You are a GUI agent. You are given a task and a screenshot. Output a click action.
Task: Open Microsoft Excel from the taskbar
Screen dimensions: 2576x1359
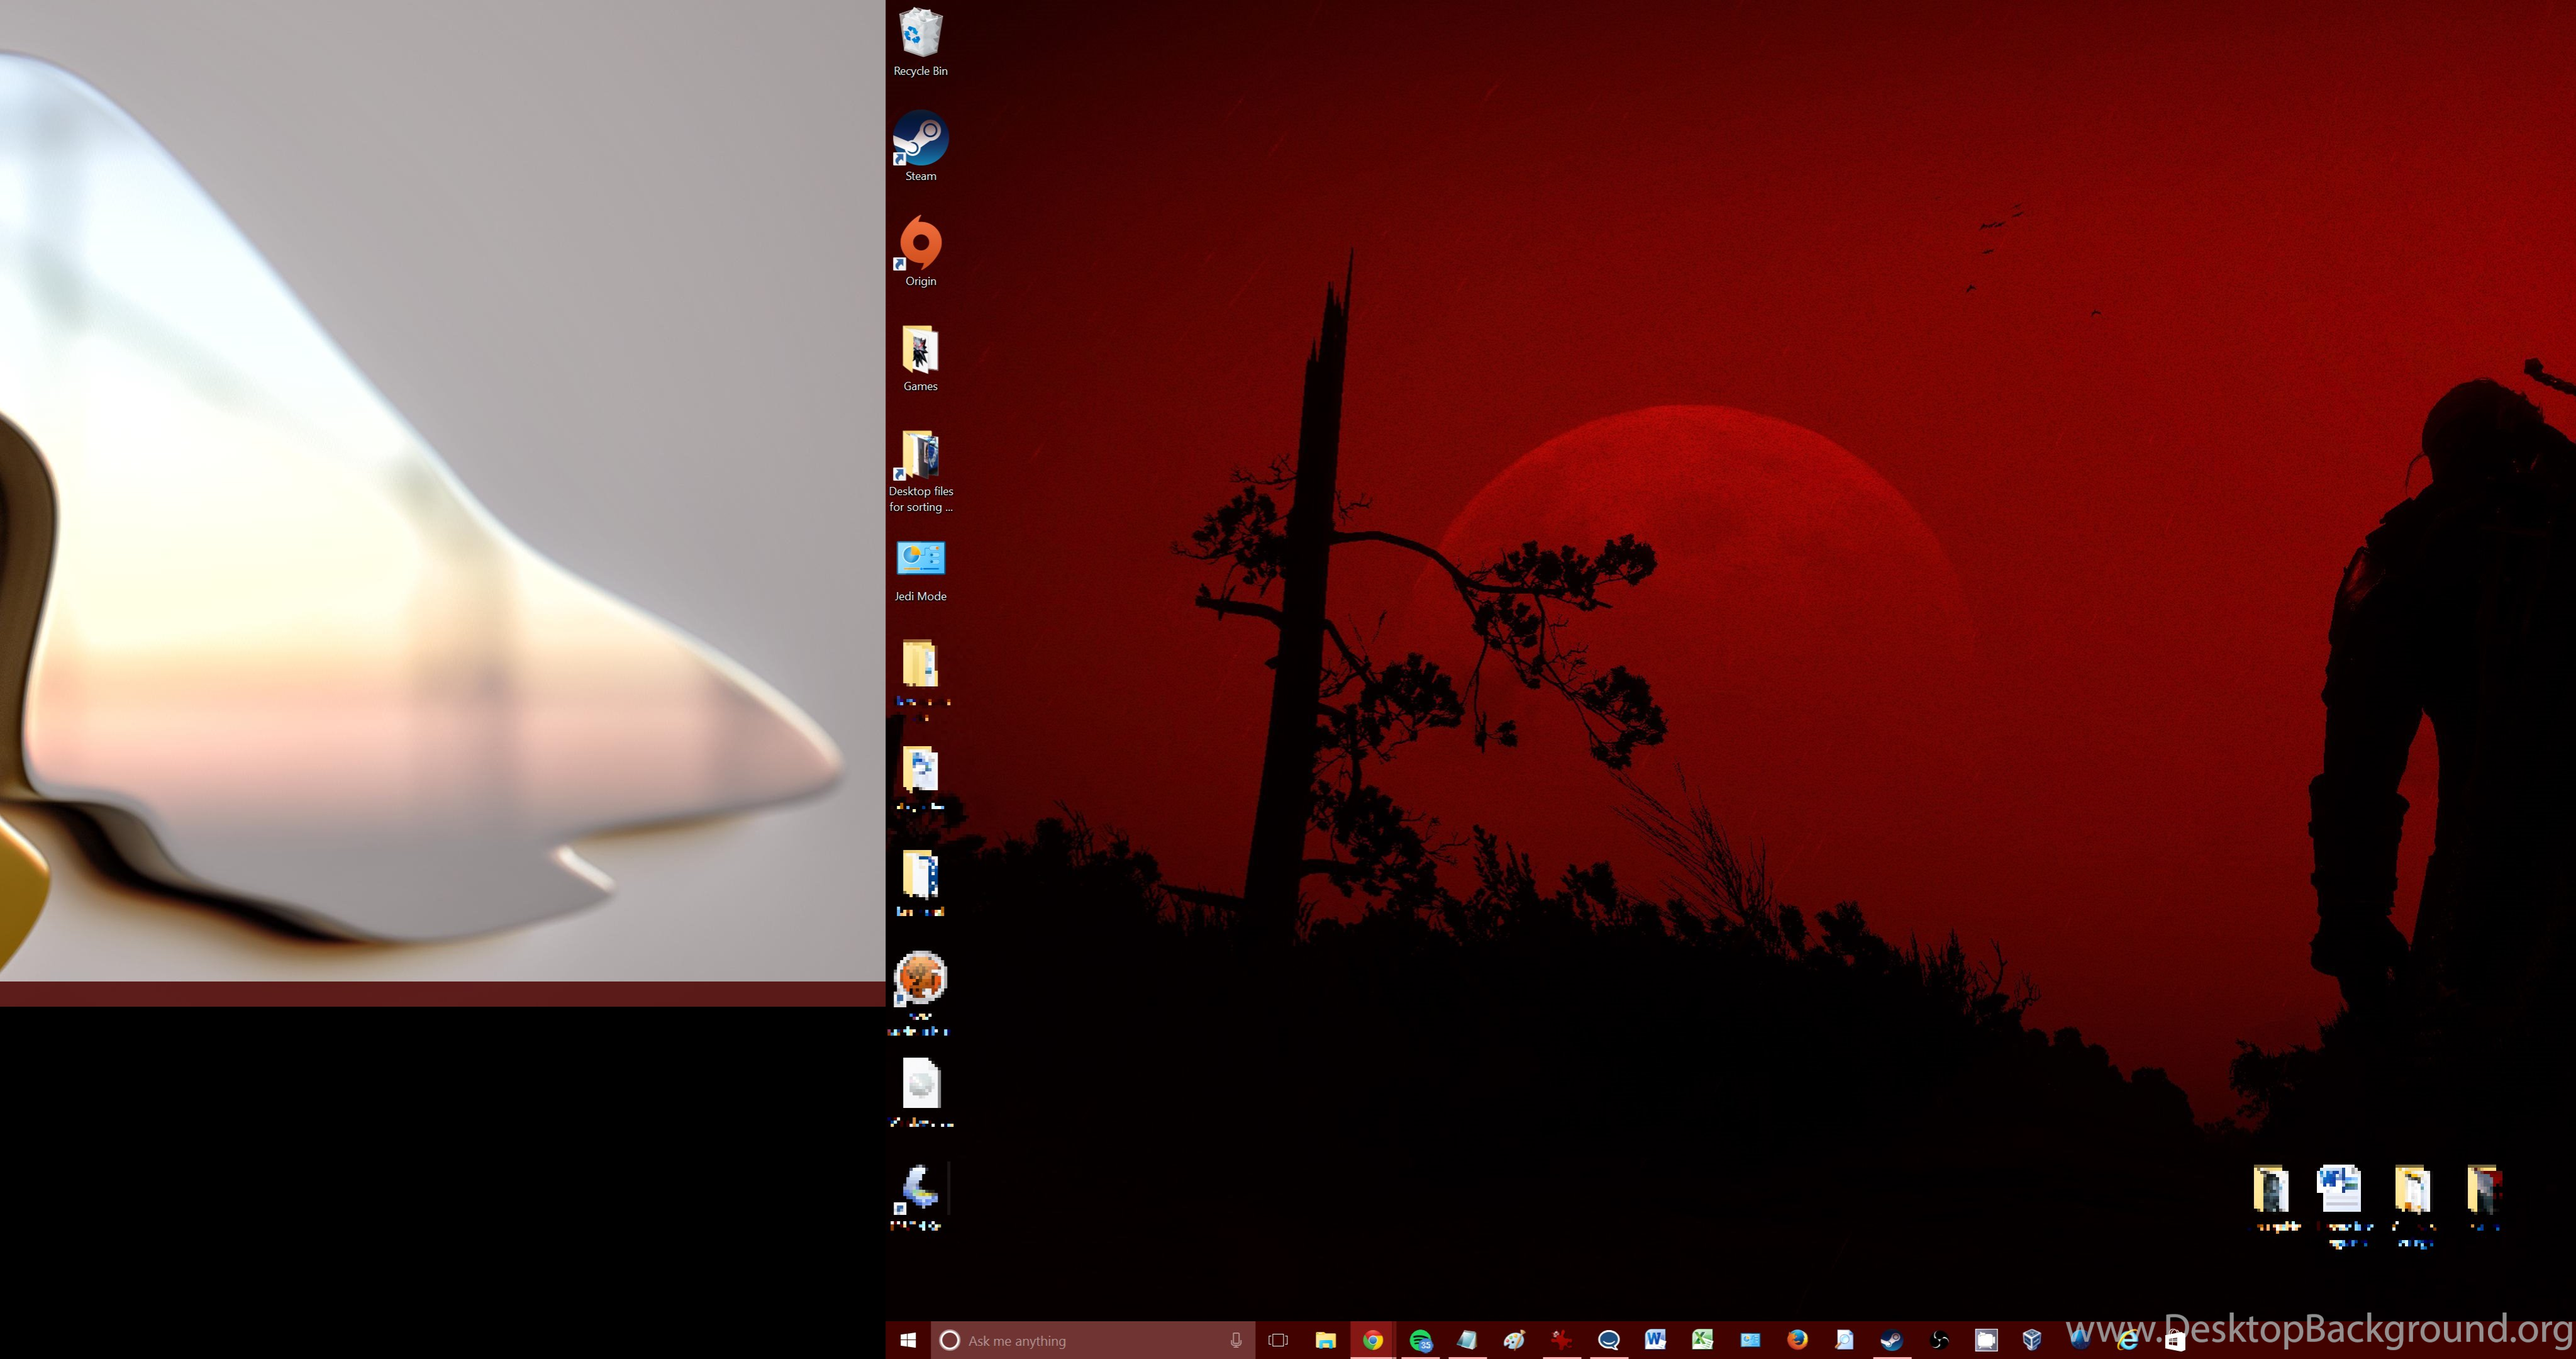[1702, 1340]
